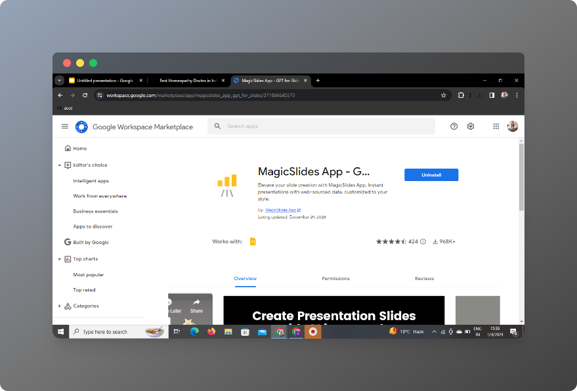Open File Explorer from the taskbar
This screenshot has height=391, width=577.
tap(228, 331)
